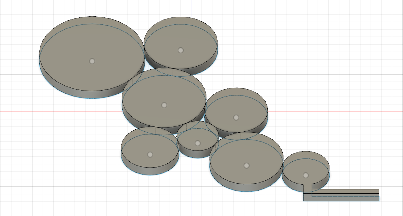The image size is (403, 216).
Task: Click center point of the largest disc
Action: pyautogui.click(x=92, y=61)
